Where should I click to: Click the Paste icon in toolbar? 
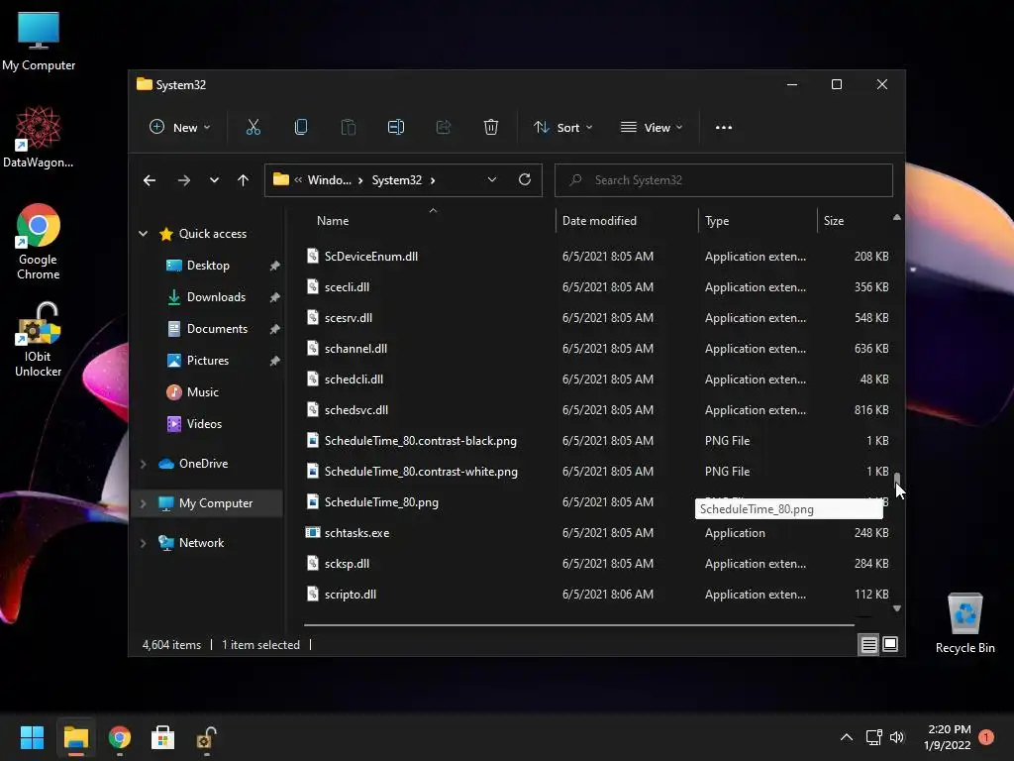(x=348, y=127)
